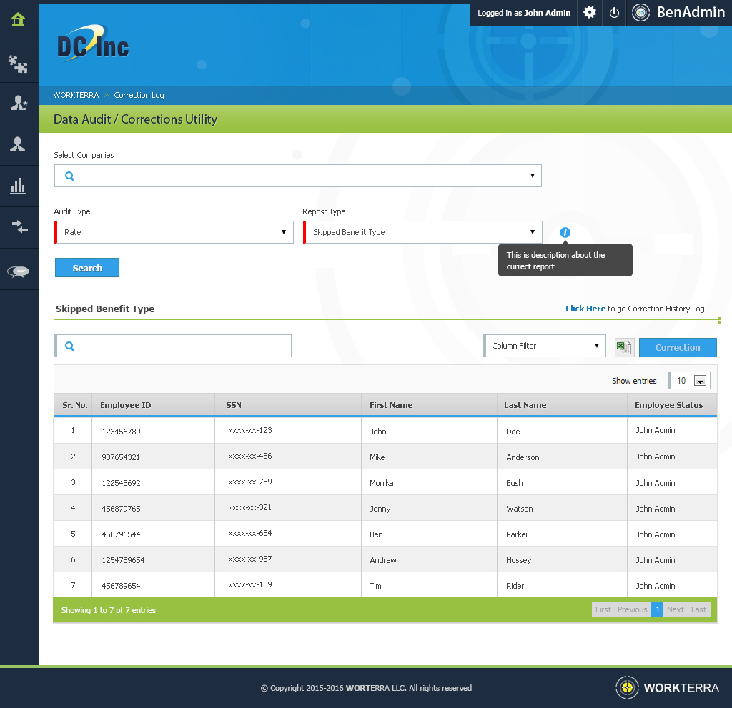
Task: Select Employee ID 122548692 cell
Action: click(x=153, y=482)
